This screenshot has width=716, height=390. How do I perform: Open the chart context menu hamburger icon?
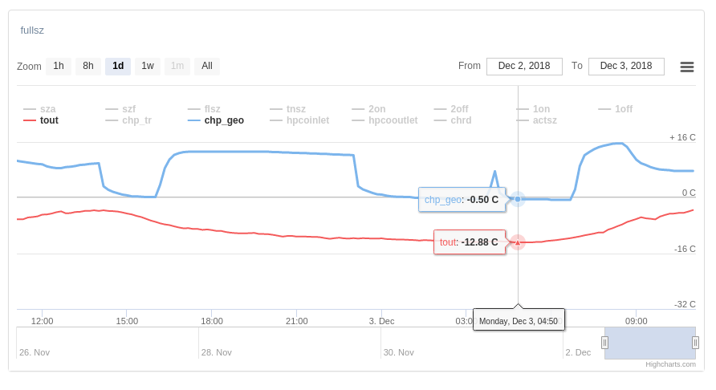tap(686, 67)
